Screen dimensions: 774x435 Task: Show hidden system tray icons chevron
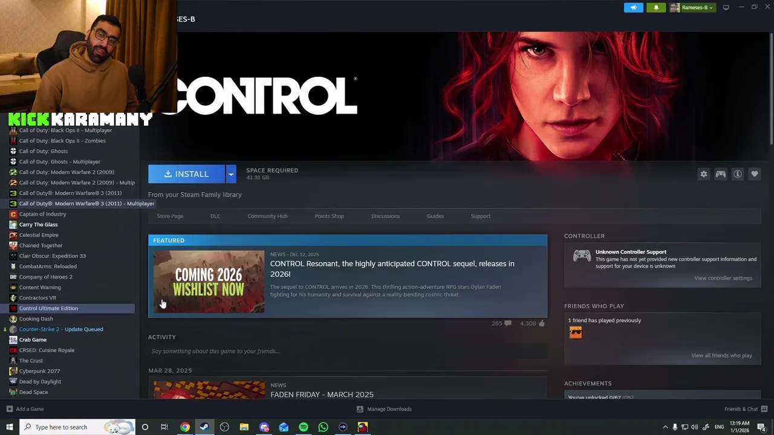point(665,427)
